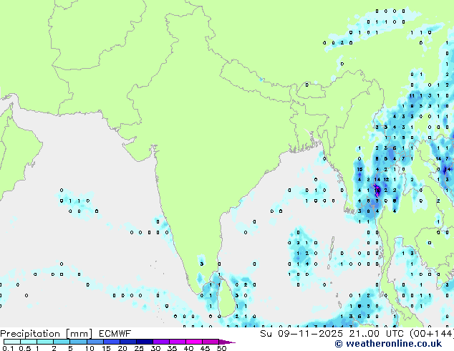Screen dimensions: 454x351
Task: Click the above-50 mm legend arrow tip
Action: 227,342
